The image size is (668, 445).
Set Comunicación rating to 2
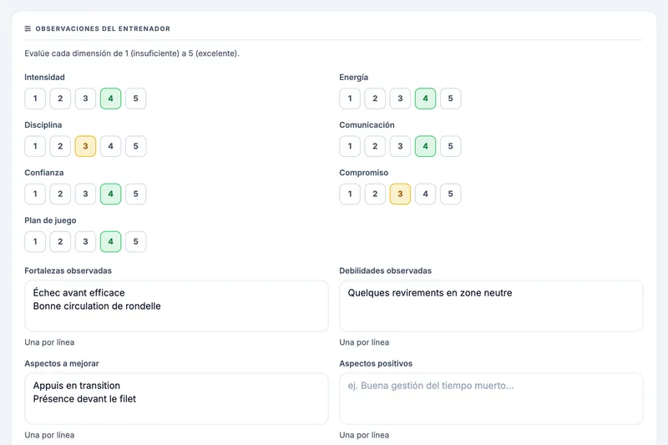375,146
